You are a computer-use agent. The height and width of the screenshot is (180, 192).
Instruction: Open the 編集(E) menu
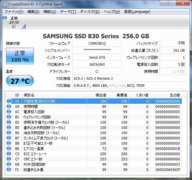[34, 12]
